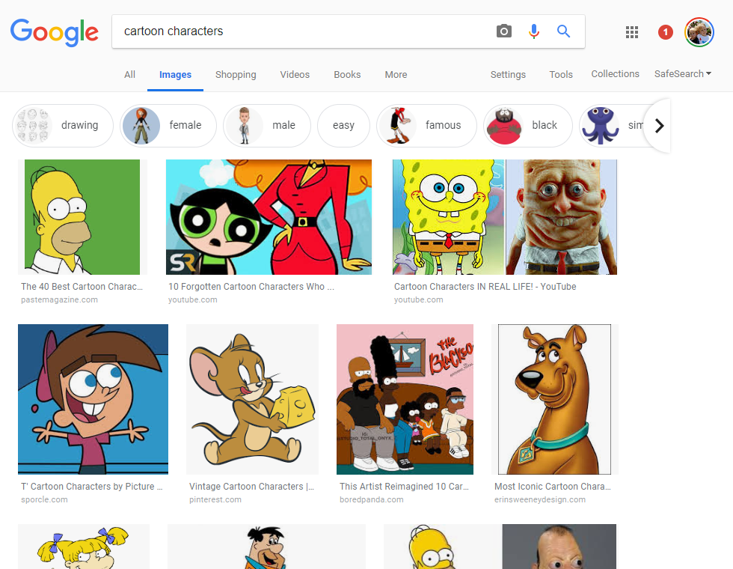Screen dimensions: 733x569
Task: Apply the easy filter chip
Action: click(x=343, y=126)
